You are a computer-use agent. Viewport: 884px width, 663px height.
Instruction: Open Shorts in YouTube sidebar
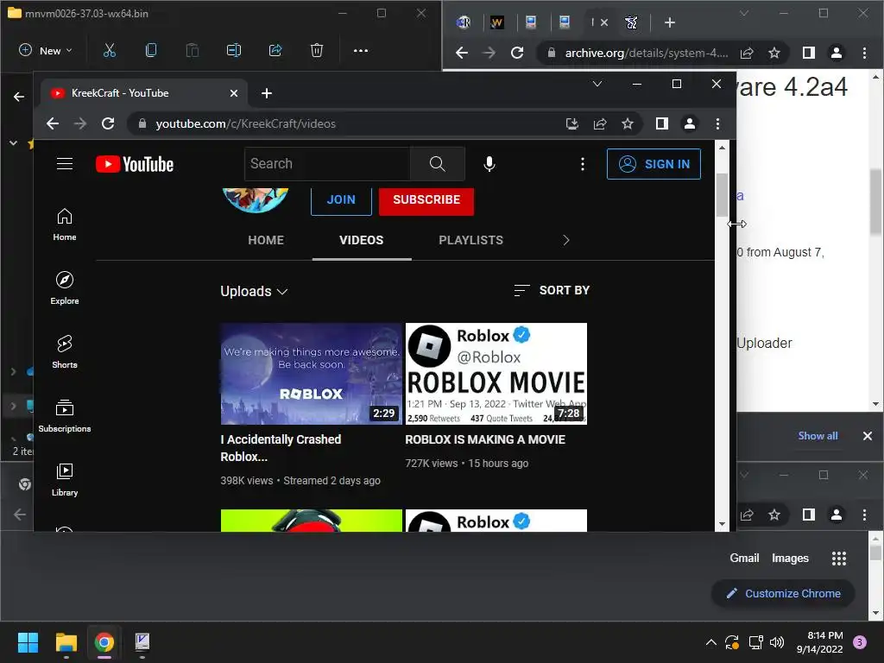(x=65, y=352)
